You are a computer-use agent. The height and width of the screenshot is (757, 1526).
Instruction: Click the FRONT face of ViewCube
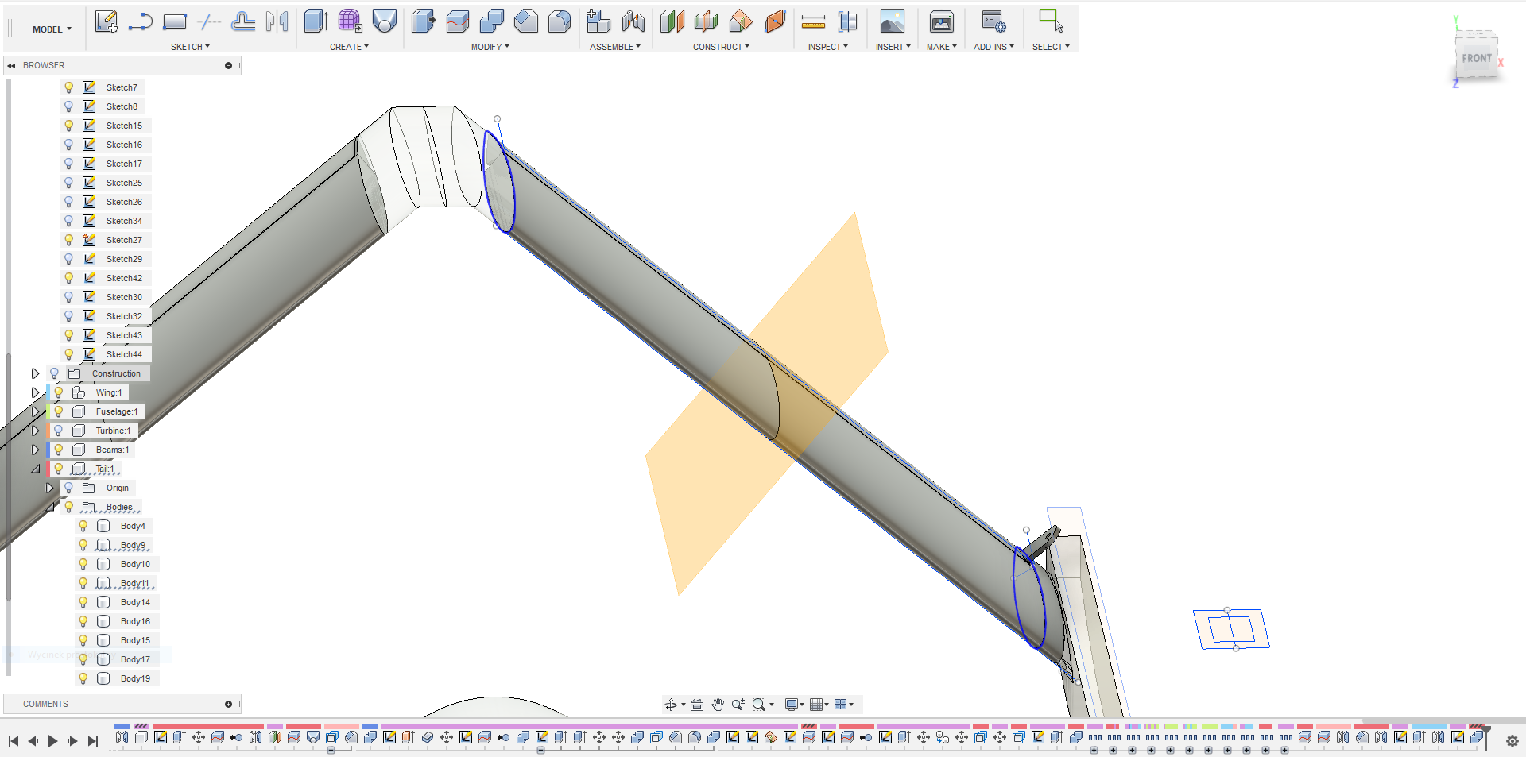1477,58
